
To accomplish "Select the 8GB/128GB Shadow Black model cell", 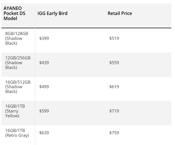I will (17, 38).
